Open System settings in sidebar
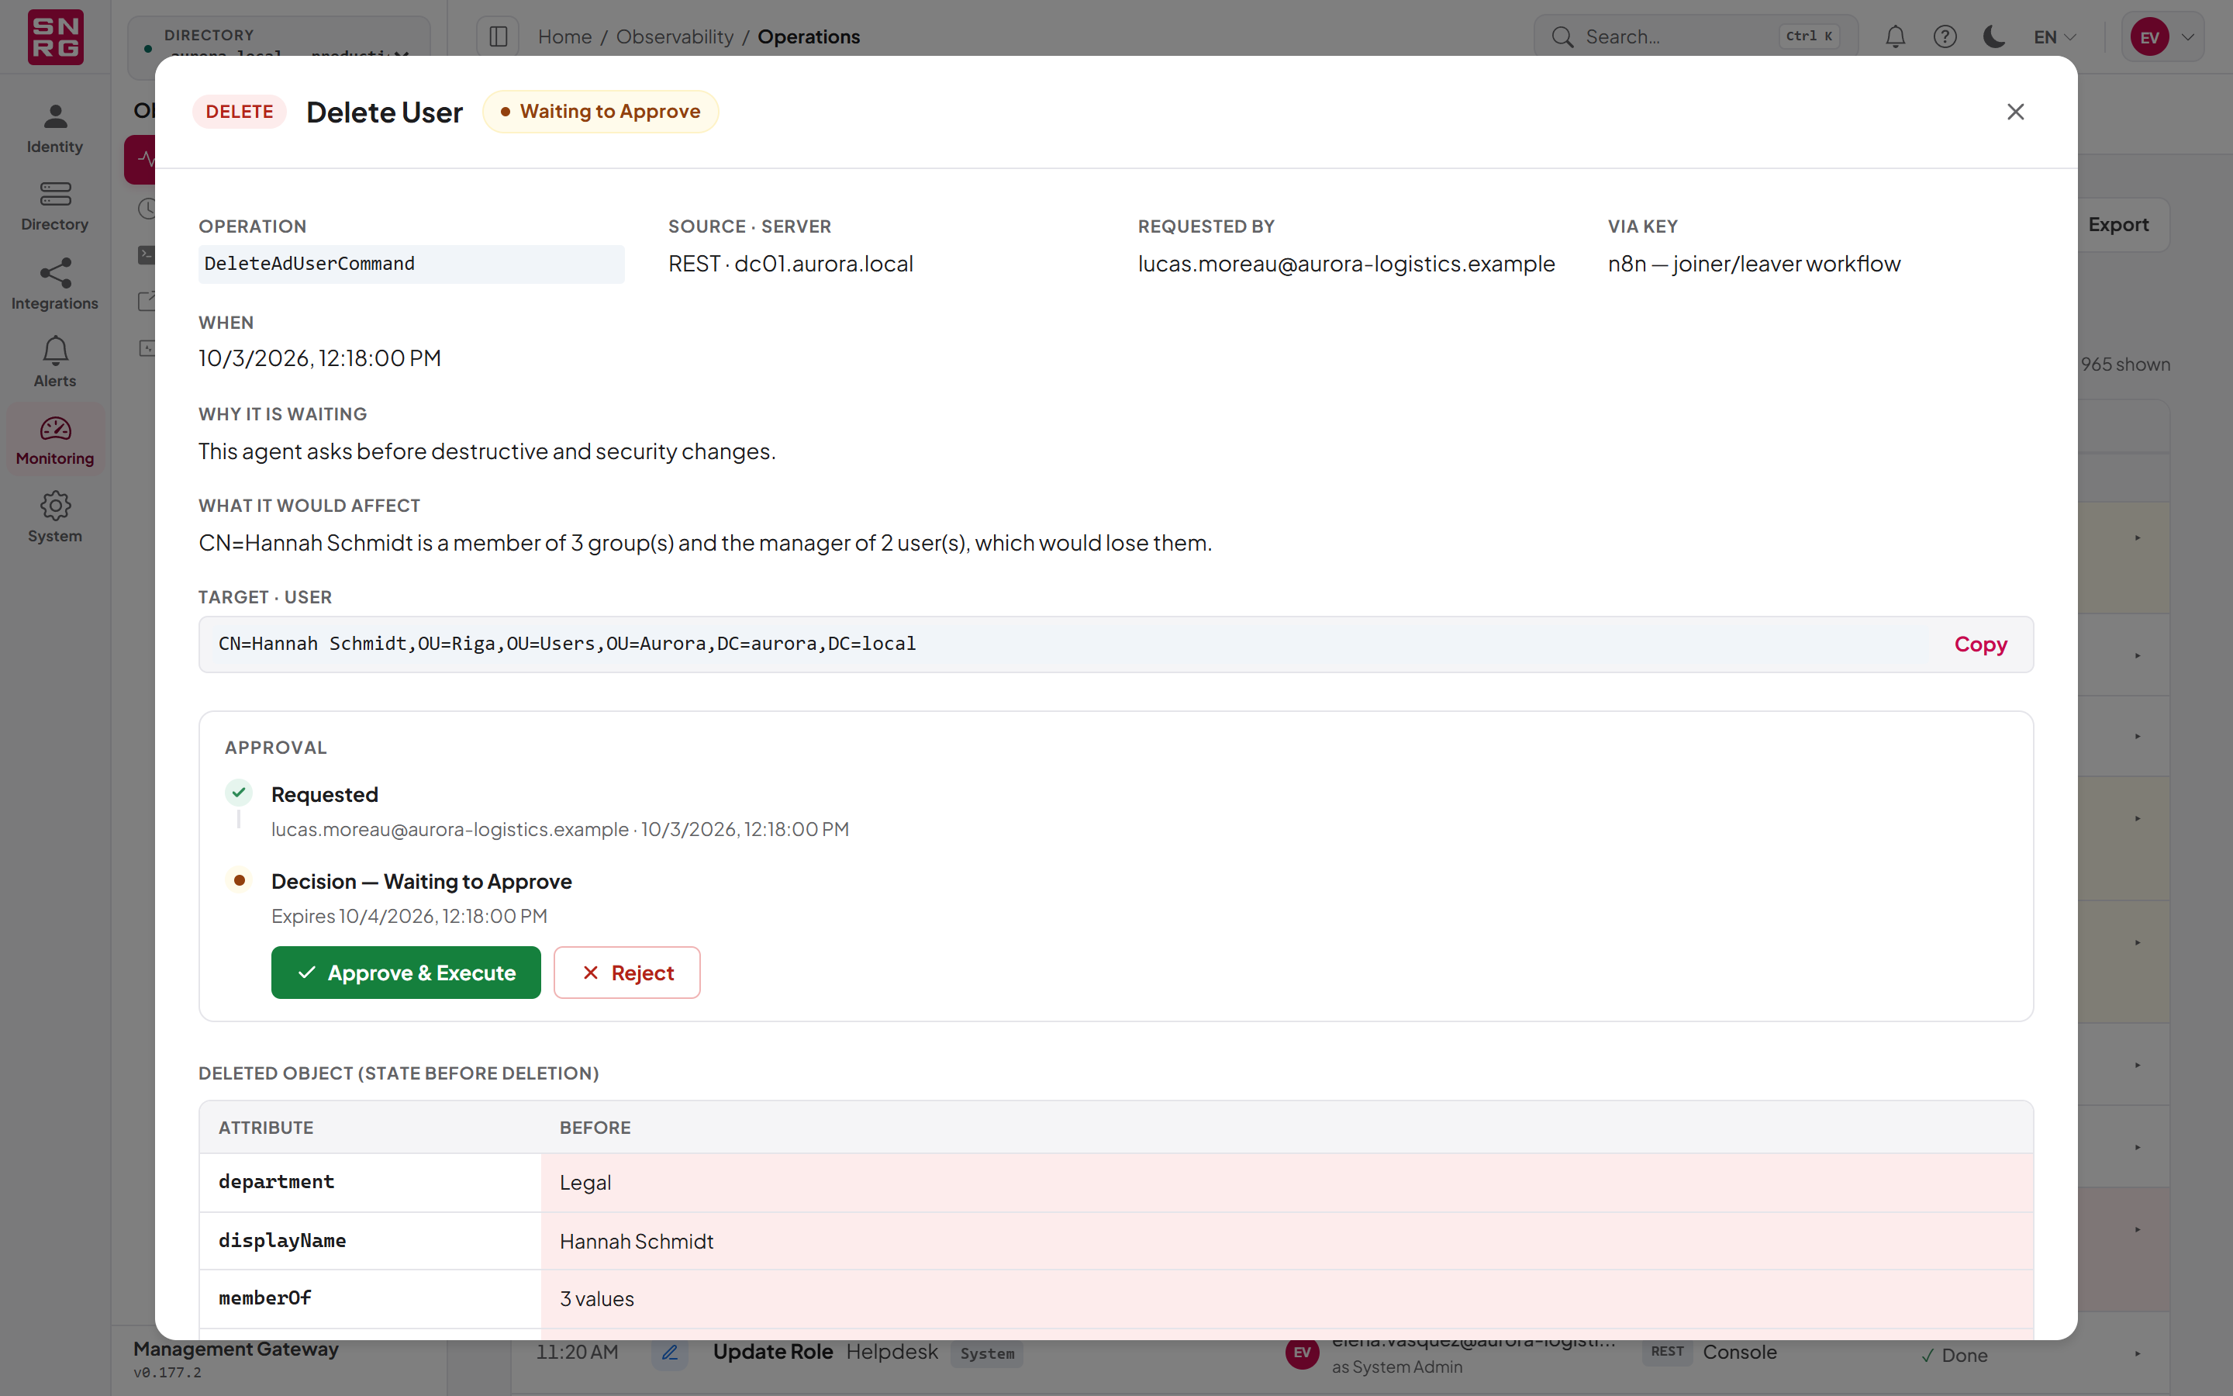Image resolution: width=2233 pixels, height=1396 pixels. tap(54, 517)
